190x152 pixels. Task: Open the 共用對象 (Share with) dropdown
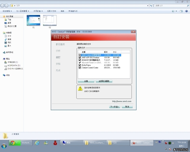[38, 11]
